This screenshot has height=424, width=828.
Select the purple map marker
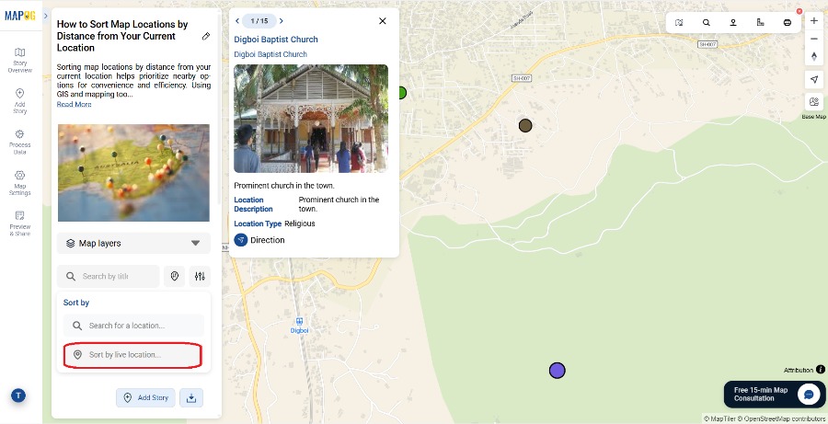click(558, 371)
